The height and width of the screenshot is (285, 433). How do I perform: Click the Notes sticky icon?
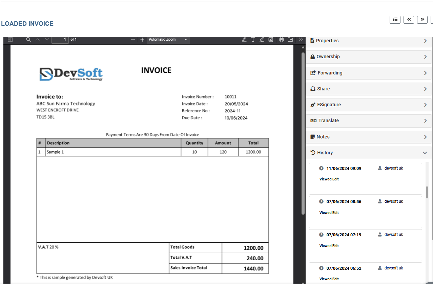point(313,137)
